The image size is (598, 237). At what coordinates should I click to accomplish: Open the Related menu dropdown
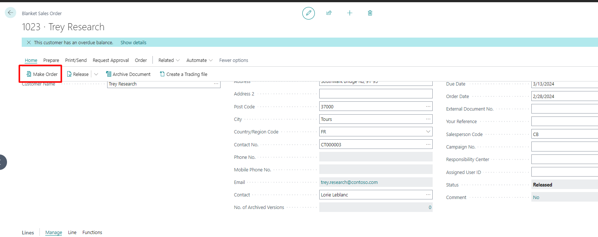169,60
